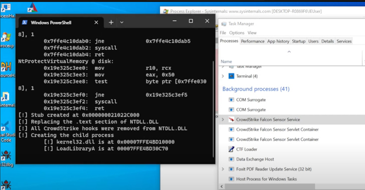
Task: Open the Services tab
Action: 344,41
